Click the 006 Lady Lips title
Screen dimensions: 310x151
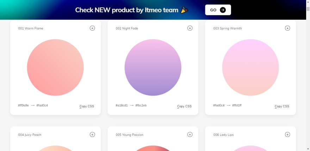[x=223, y=135]
